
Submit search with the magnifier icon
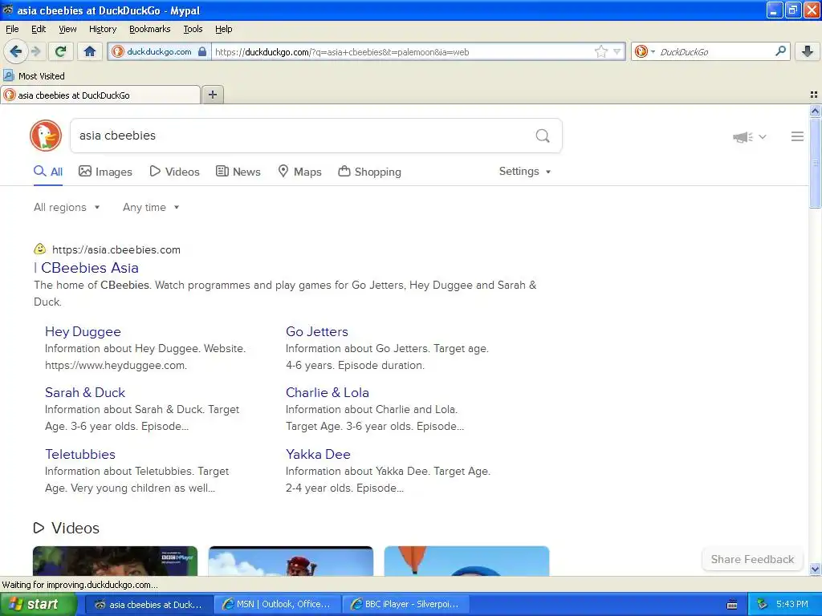point(543,136)
